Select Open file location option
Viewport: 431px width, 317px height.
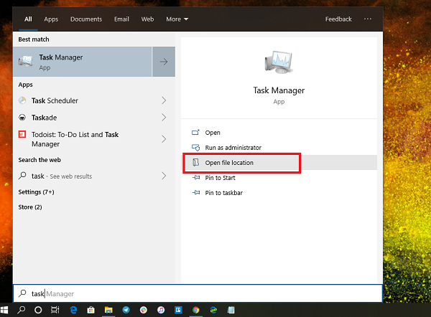coord(228,163)
